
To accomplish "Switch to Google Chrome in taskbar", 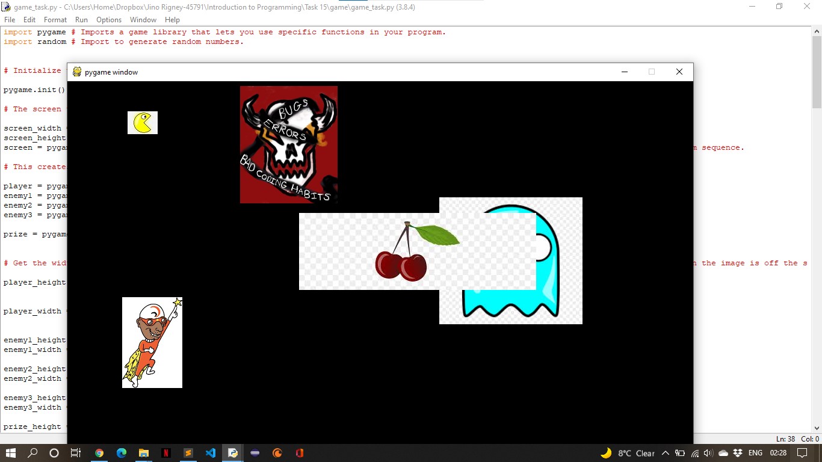I will tap(99, 453).
